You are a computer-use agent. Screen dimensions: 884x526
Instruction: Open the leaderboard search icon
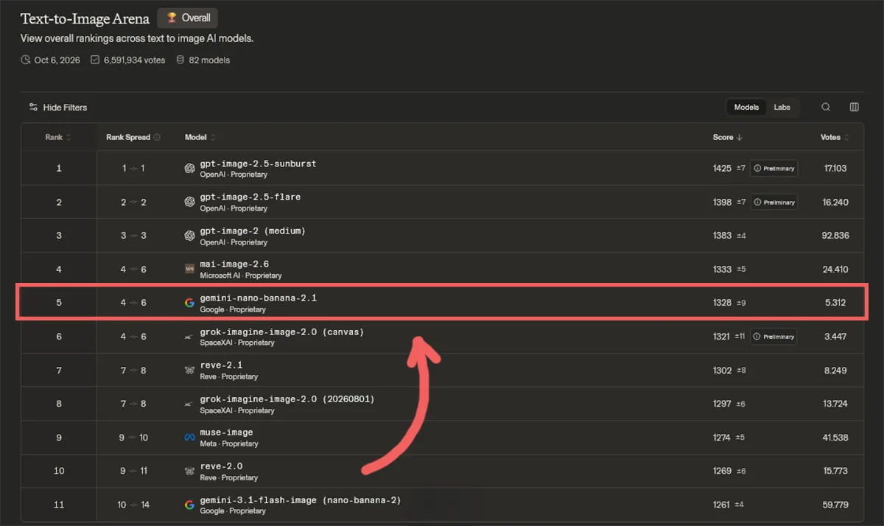pos(826,108)
